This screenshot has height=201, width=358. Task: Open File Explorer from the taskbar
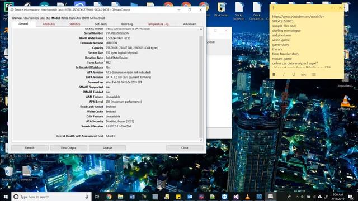(121, 197)
